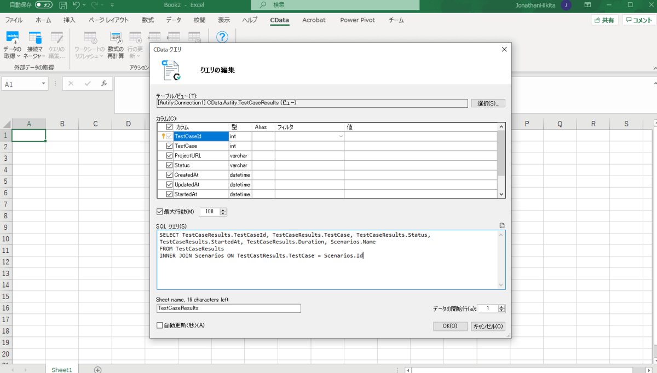
Task: Uncheck the ProjectURL column checkbox
Action: [169, 155]
